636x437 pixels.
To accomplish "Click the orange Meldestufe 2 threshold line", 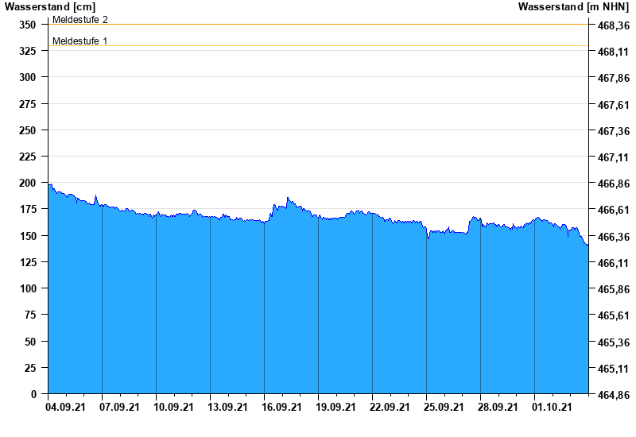I will (x=319, y=25).
